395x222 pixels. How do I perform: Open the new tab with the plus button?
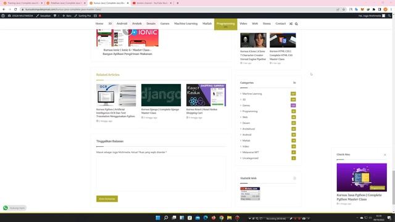pyautogui.click(x=178, y=3)
